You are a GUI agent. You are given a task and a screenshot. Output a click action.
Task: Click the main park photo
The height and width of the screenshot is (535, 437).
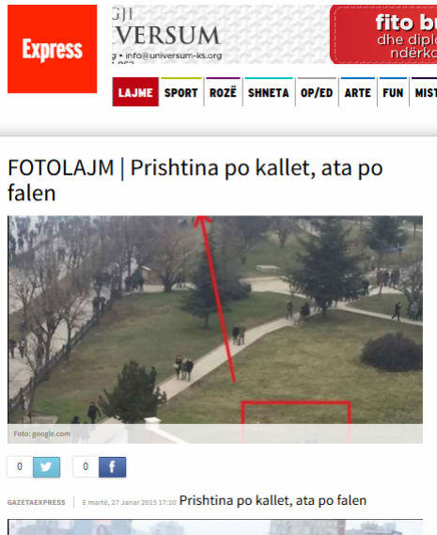coord(215,330)
